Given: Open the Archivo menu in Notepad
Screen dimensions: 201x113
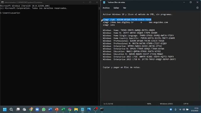Looking at the screenshot, I should pos(106,8).
